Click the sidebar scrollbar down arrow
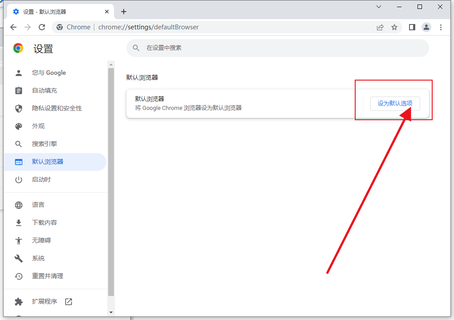Image resolution: width=454 pixels, height=320 pixels. point(111,312)
